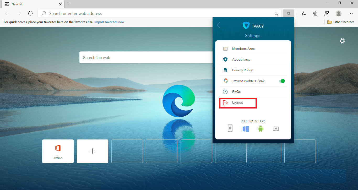Click the Import favorites now link
The height and width of the screenshot is (190, 358).
[109, 22]
